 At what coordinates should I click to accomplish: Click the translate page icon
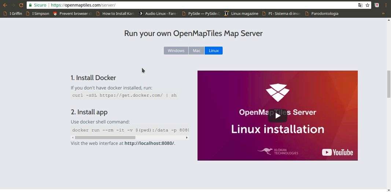point(360,5)
